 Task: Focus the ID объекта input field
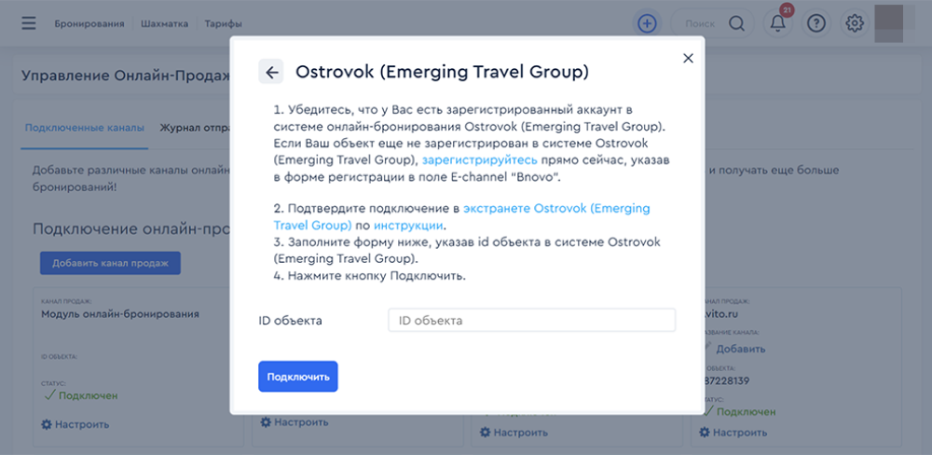pyautogui.click(x=531, y=321)
